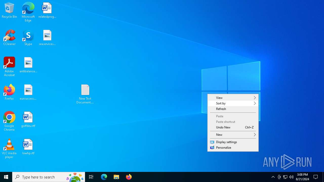Select the eursuccess image file icon

28,92
